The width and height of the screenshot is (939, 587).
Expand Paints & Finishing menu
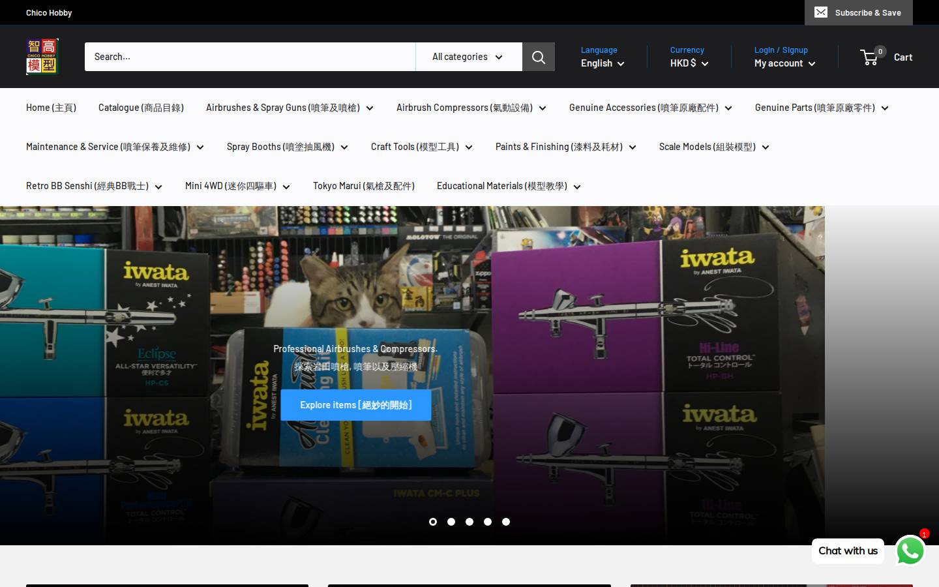click(x=566, y=147)
